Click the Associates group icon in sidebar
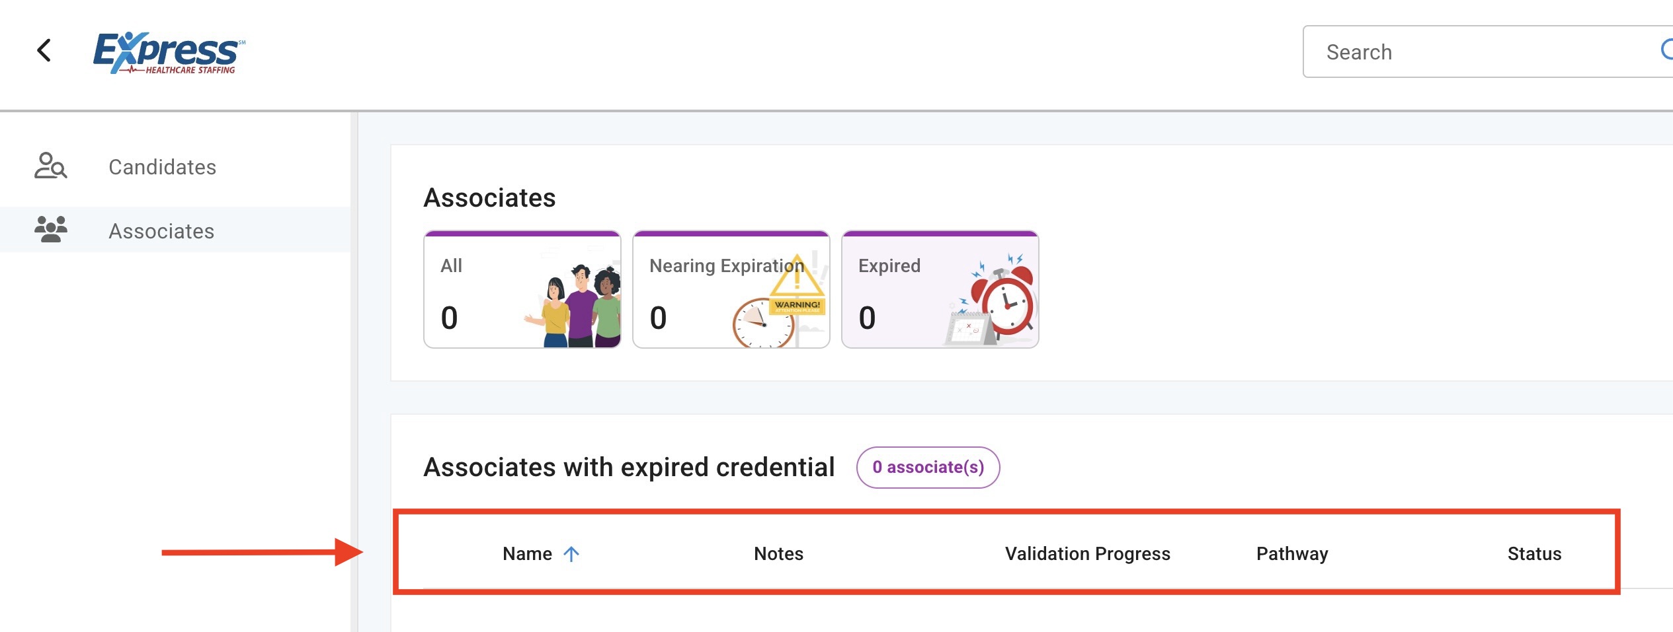 point(50,230)
